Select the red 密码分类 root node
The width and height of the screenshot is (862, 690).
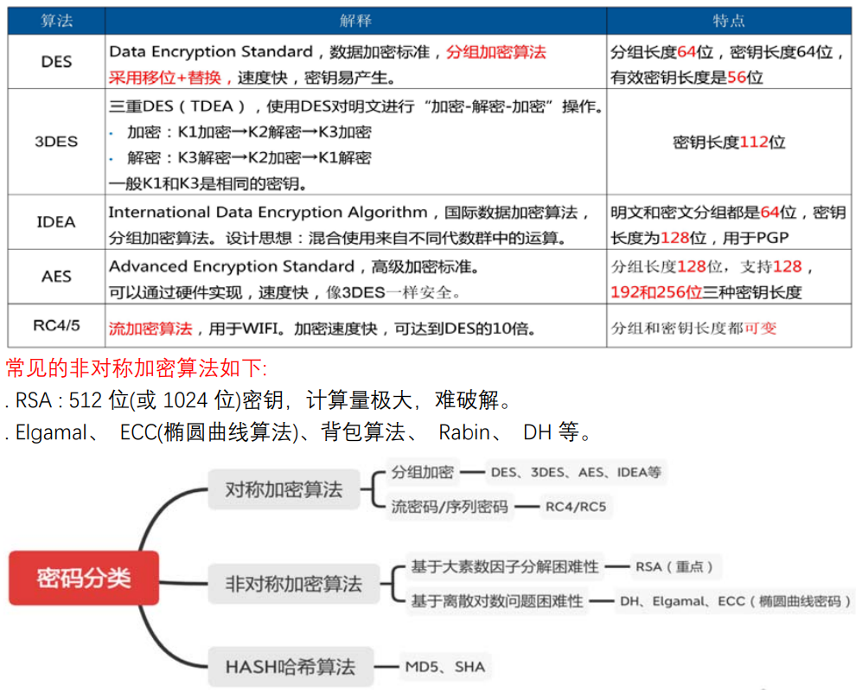[84, 578]
